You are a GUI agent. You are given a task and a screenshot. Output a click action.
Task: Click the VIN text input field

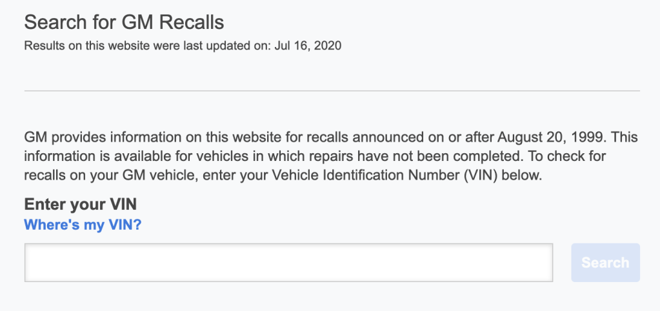(288, 263)
